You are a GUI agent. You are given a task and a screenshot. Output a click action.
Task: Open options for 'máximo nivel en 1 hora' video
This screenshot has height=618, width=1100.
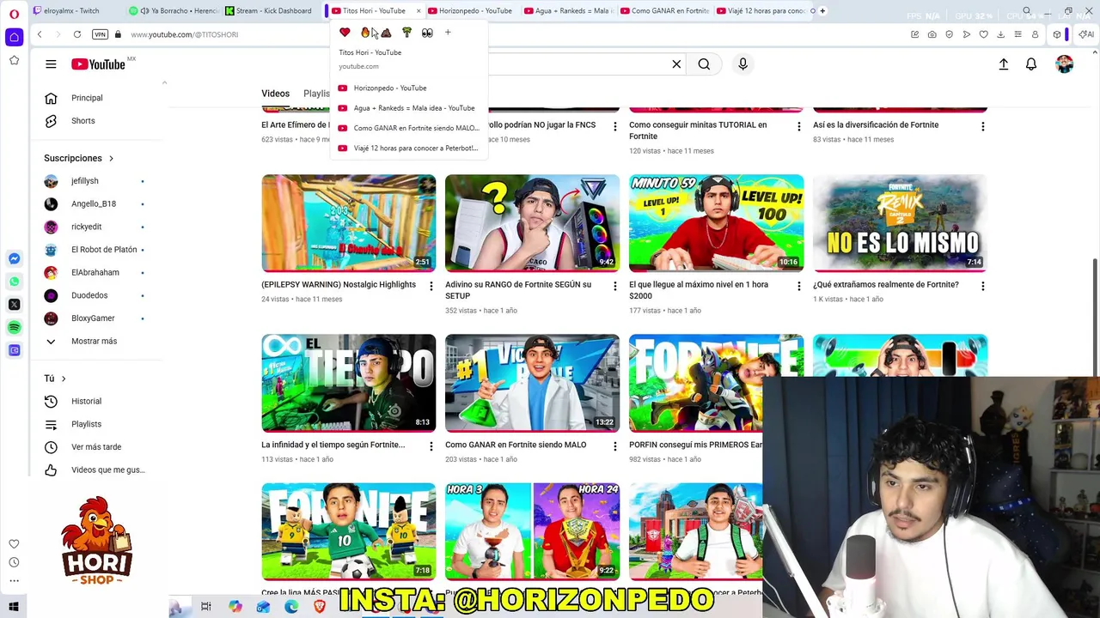798,286
